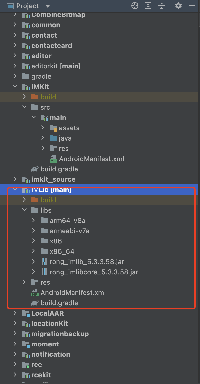Viewport: 200px width, 384px height.
Task: Expand the IMLib build folder
Action: (24, 200)
